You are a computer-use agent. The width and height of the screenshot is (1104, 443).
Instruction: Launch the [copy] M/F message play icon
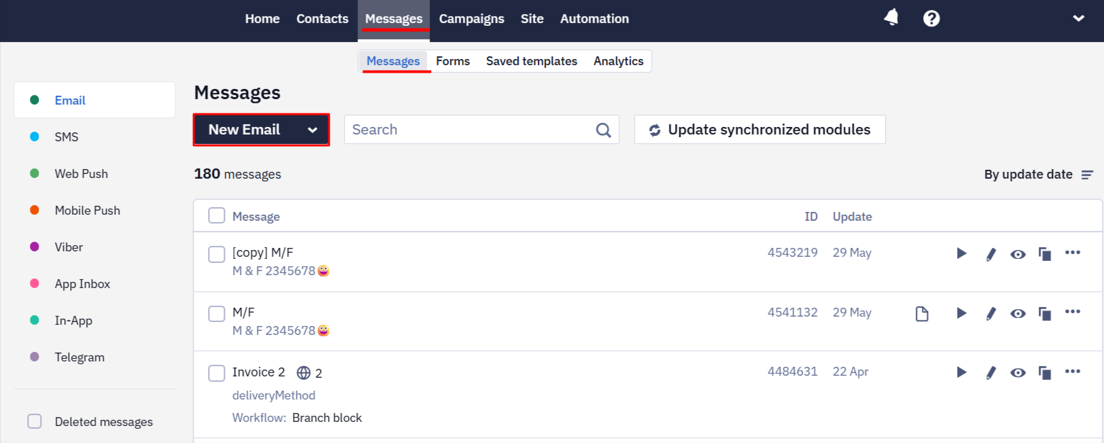tap(961, 253)
